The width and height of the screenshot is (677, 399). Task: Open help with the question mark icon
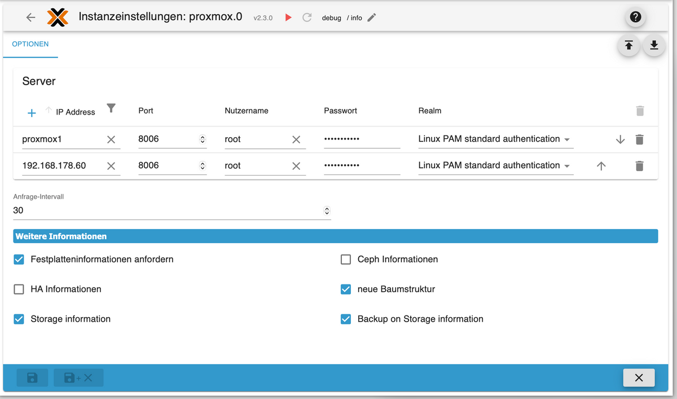[635, 17]
